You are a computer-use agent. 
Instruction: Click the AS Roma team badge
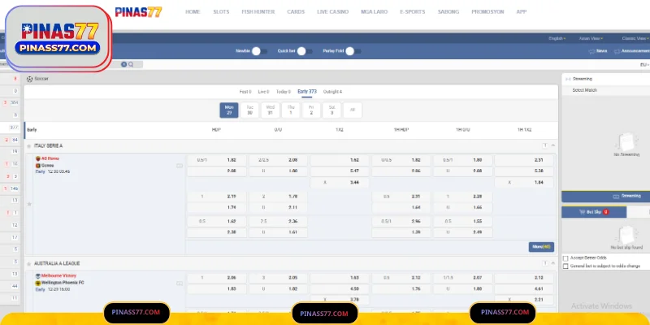click(x=37, y=158)
